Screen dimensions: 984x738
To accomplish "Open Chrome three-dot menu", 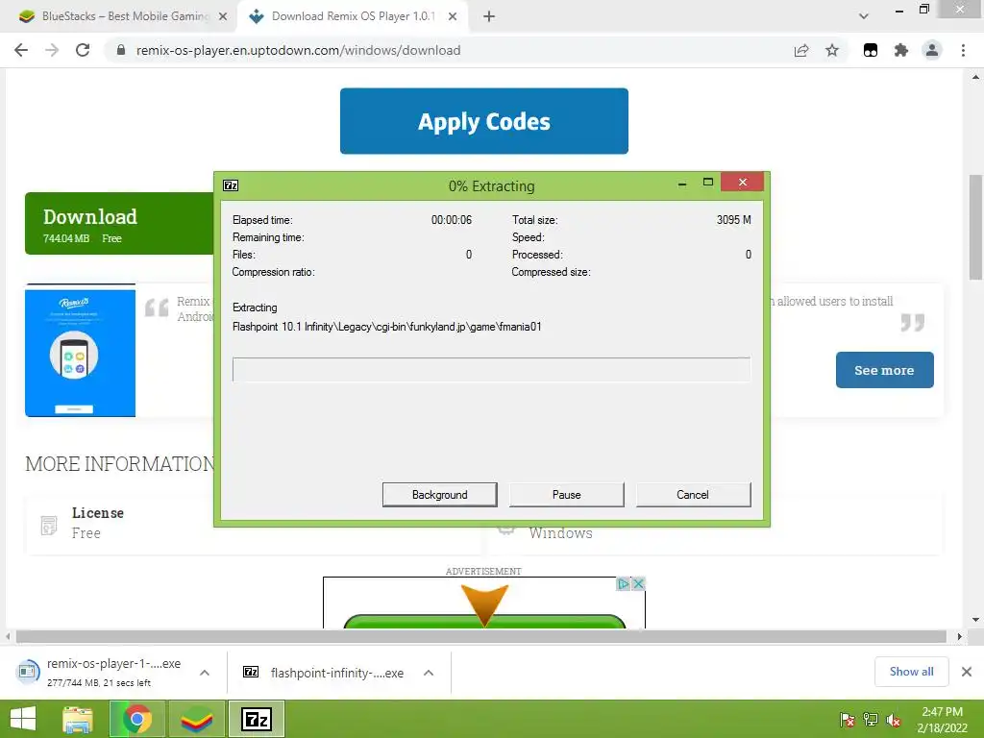I will [x=963, y=50].
